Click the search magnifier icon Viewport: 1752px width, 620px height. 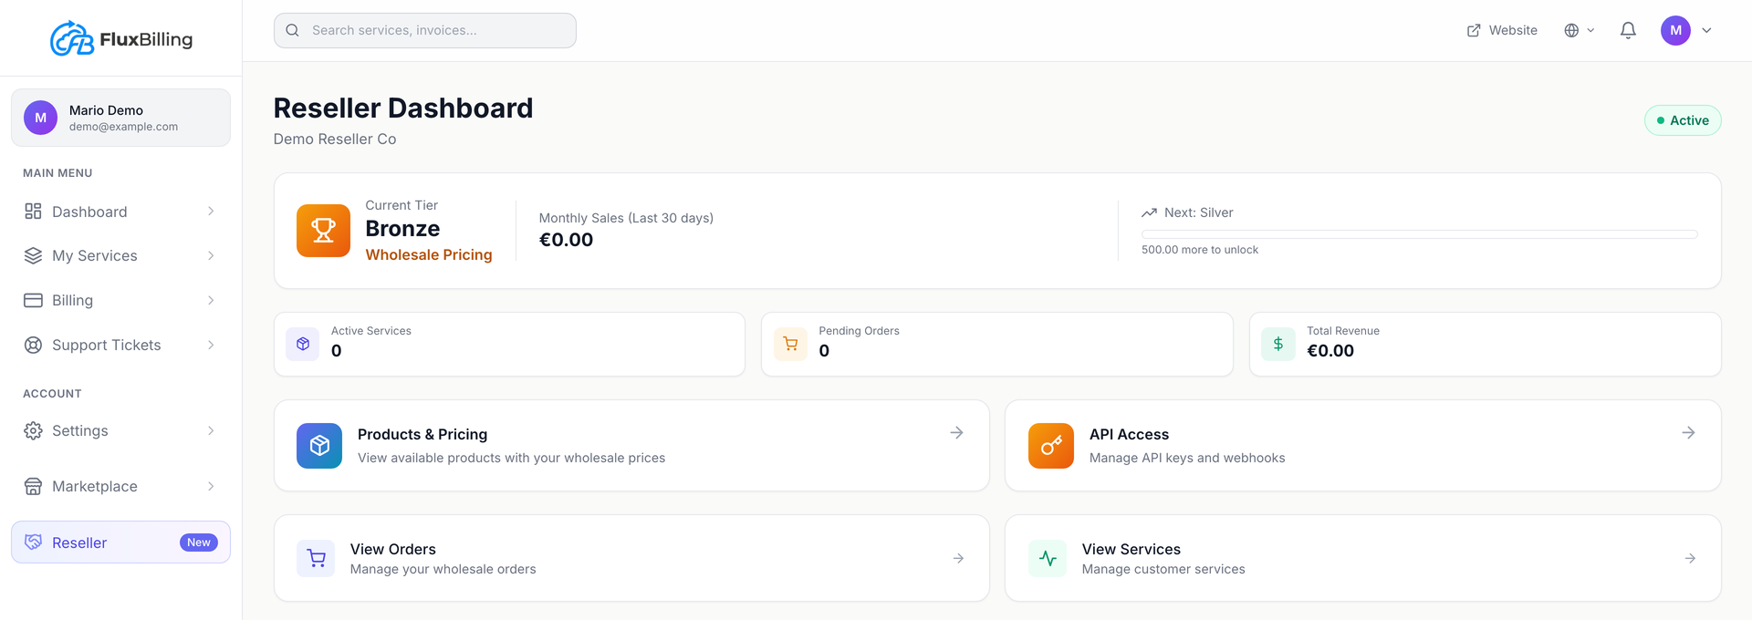293,30
